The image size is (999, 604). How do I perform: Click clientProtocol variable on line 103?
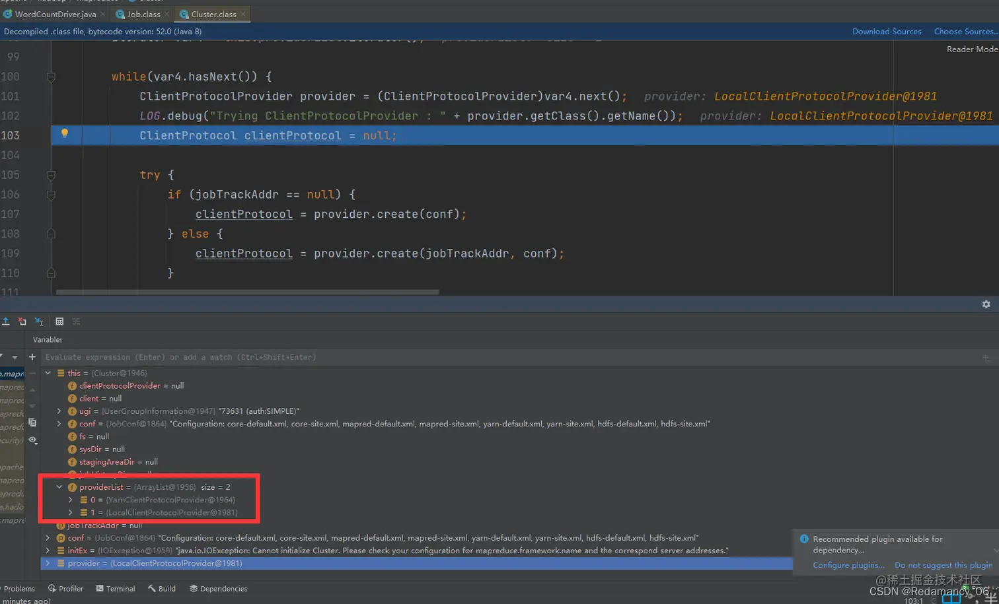coord(293,136)
